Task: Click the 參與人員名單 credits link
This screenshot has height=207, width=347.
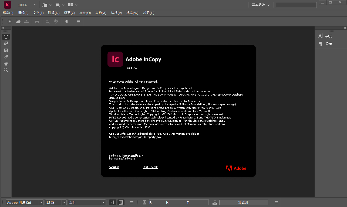Action: 150,167
